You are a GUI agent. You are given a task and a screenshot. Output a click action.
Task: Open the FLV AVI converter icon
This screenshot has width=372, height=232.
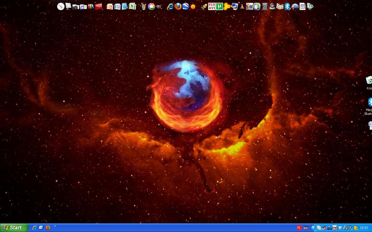click(x=212, y=6)
